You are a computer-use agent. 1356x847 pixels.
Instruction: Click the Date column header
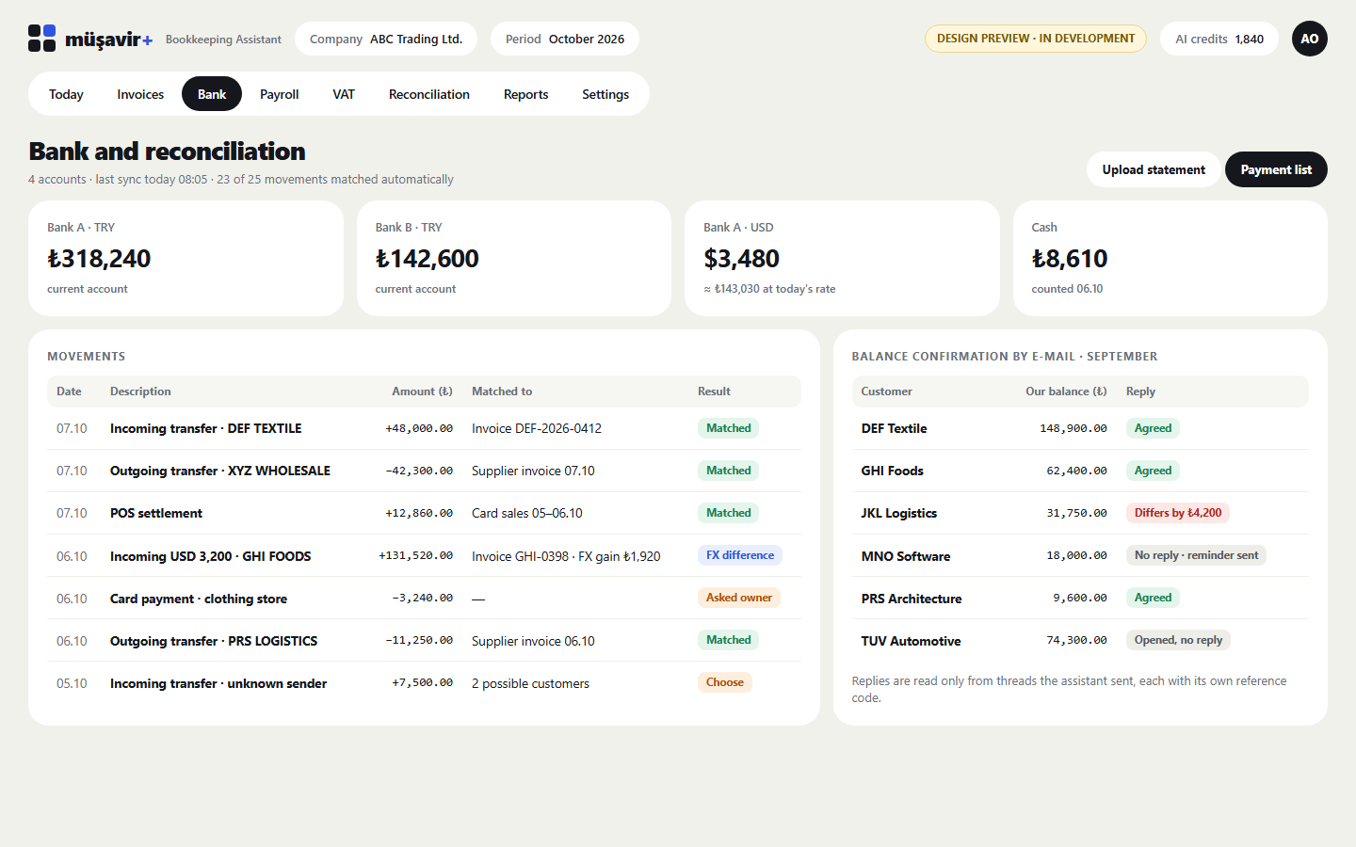pyautogui.click(x=69, y=392)
